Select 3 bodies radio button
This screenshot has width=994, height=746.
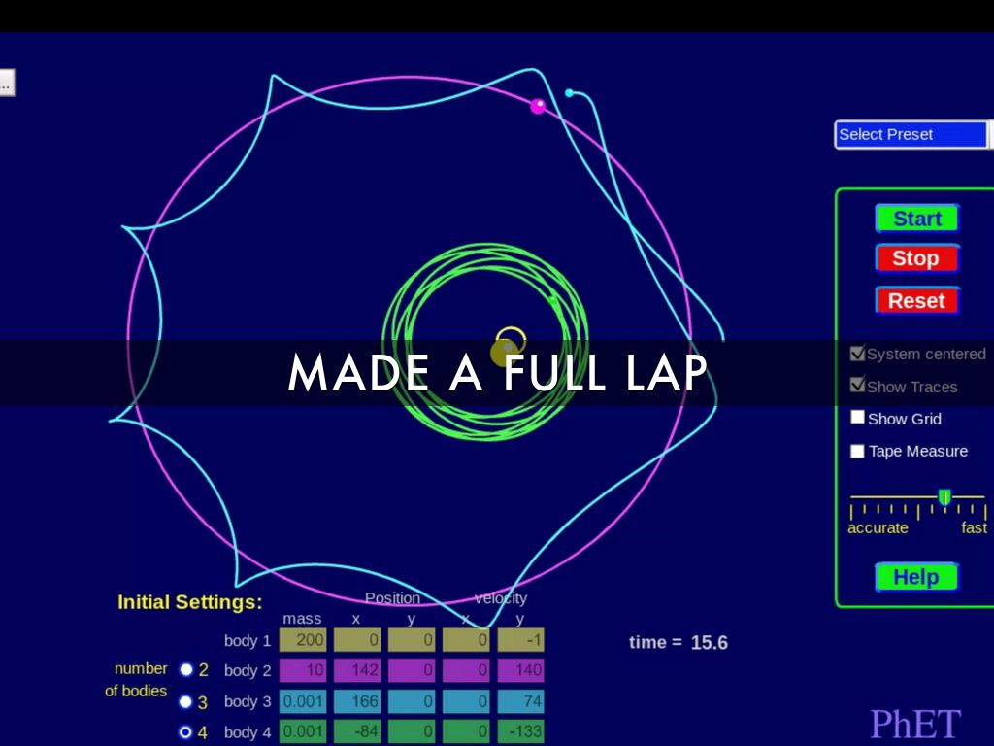186,701
